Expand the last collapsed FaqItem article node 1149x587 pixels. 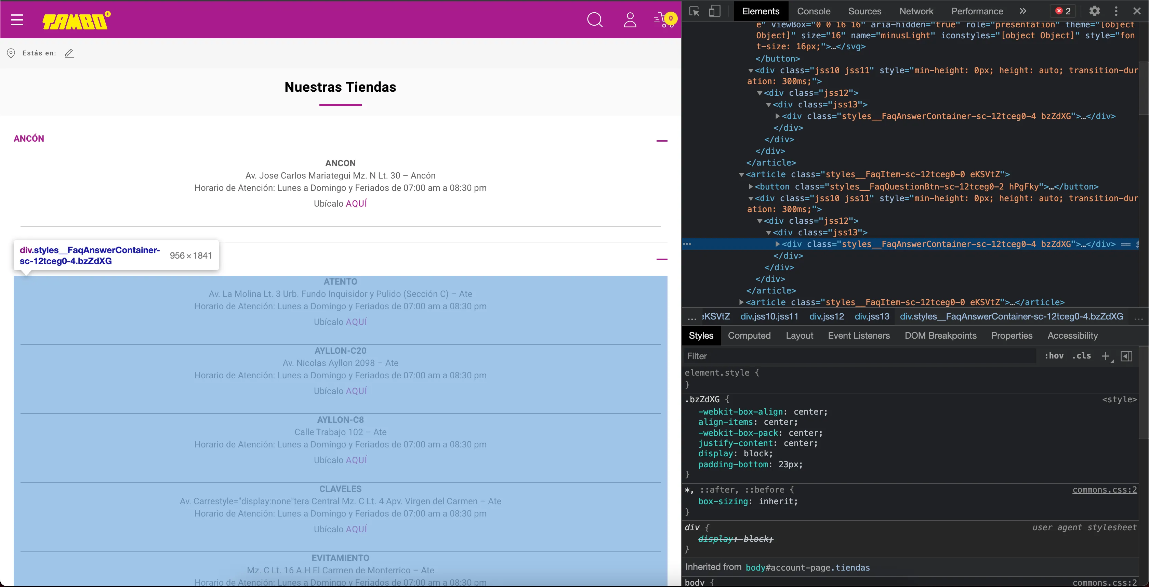tap(741, 302)
